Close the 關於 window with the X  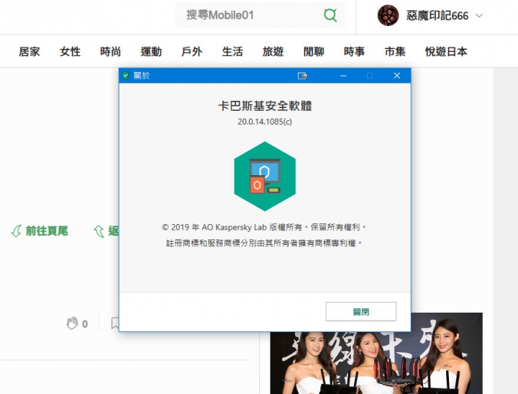pyautogui.click(x=397, y=76)
